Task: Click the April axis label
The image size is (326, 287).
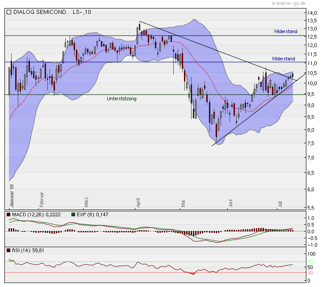Action: (x=138, y=202)
